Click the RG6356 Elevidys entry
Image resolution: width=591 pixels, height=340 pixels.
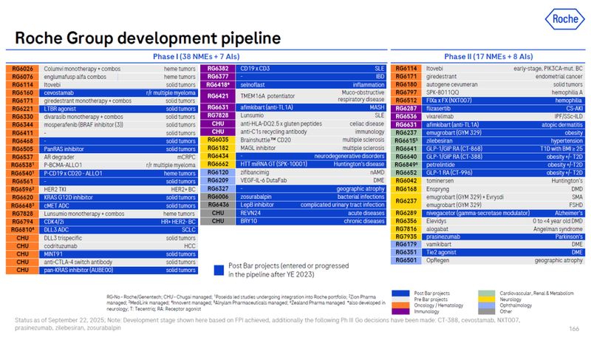click(x=488, y=220)
